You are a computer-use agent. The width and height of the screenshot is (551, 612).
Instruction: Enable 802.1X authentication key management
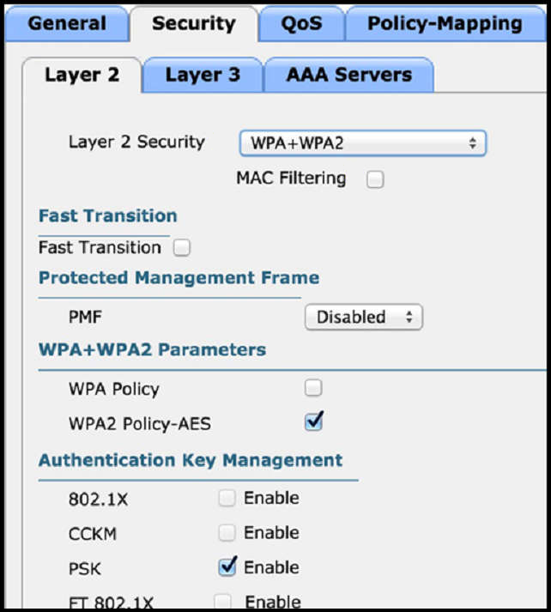coord(227,498)
